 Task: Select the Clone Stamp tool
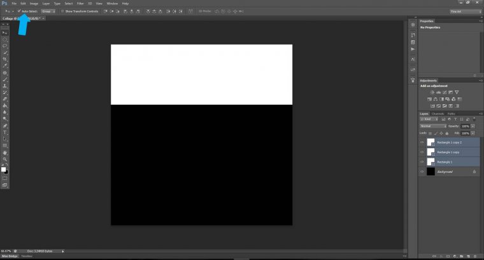pyautogui.click(x=4, y=86)
